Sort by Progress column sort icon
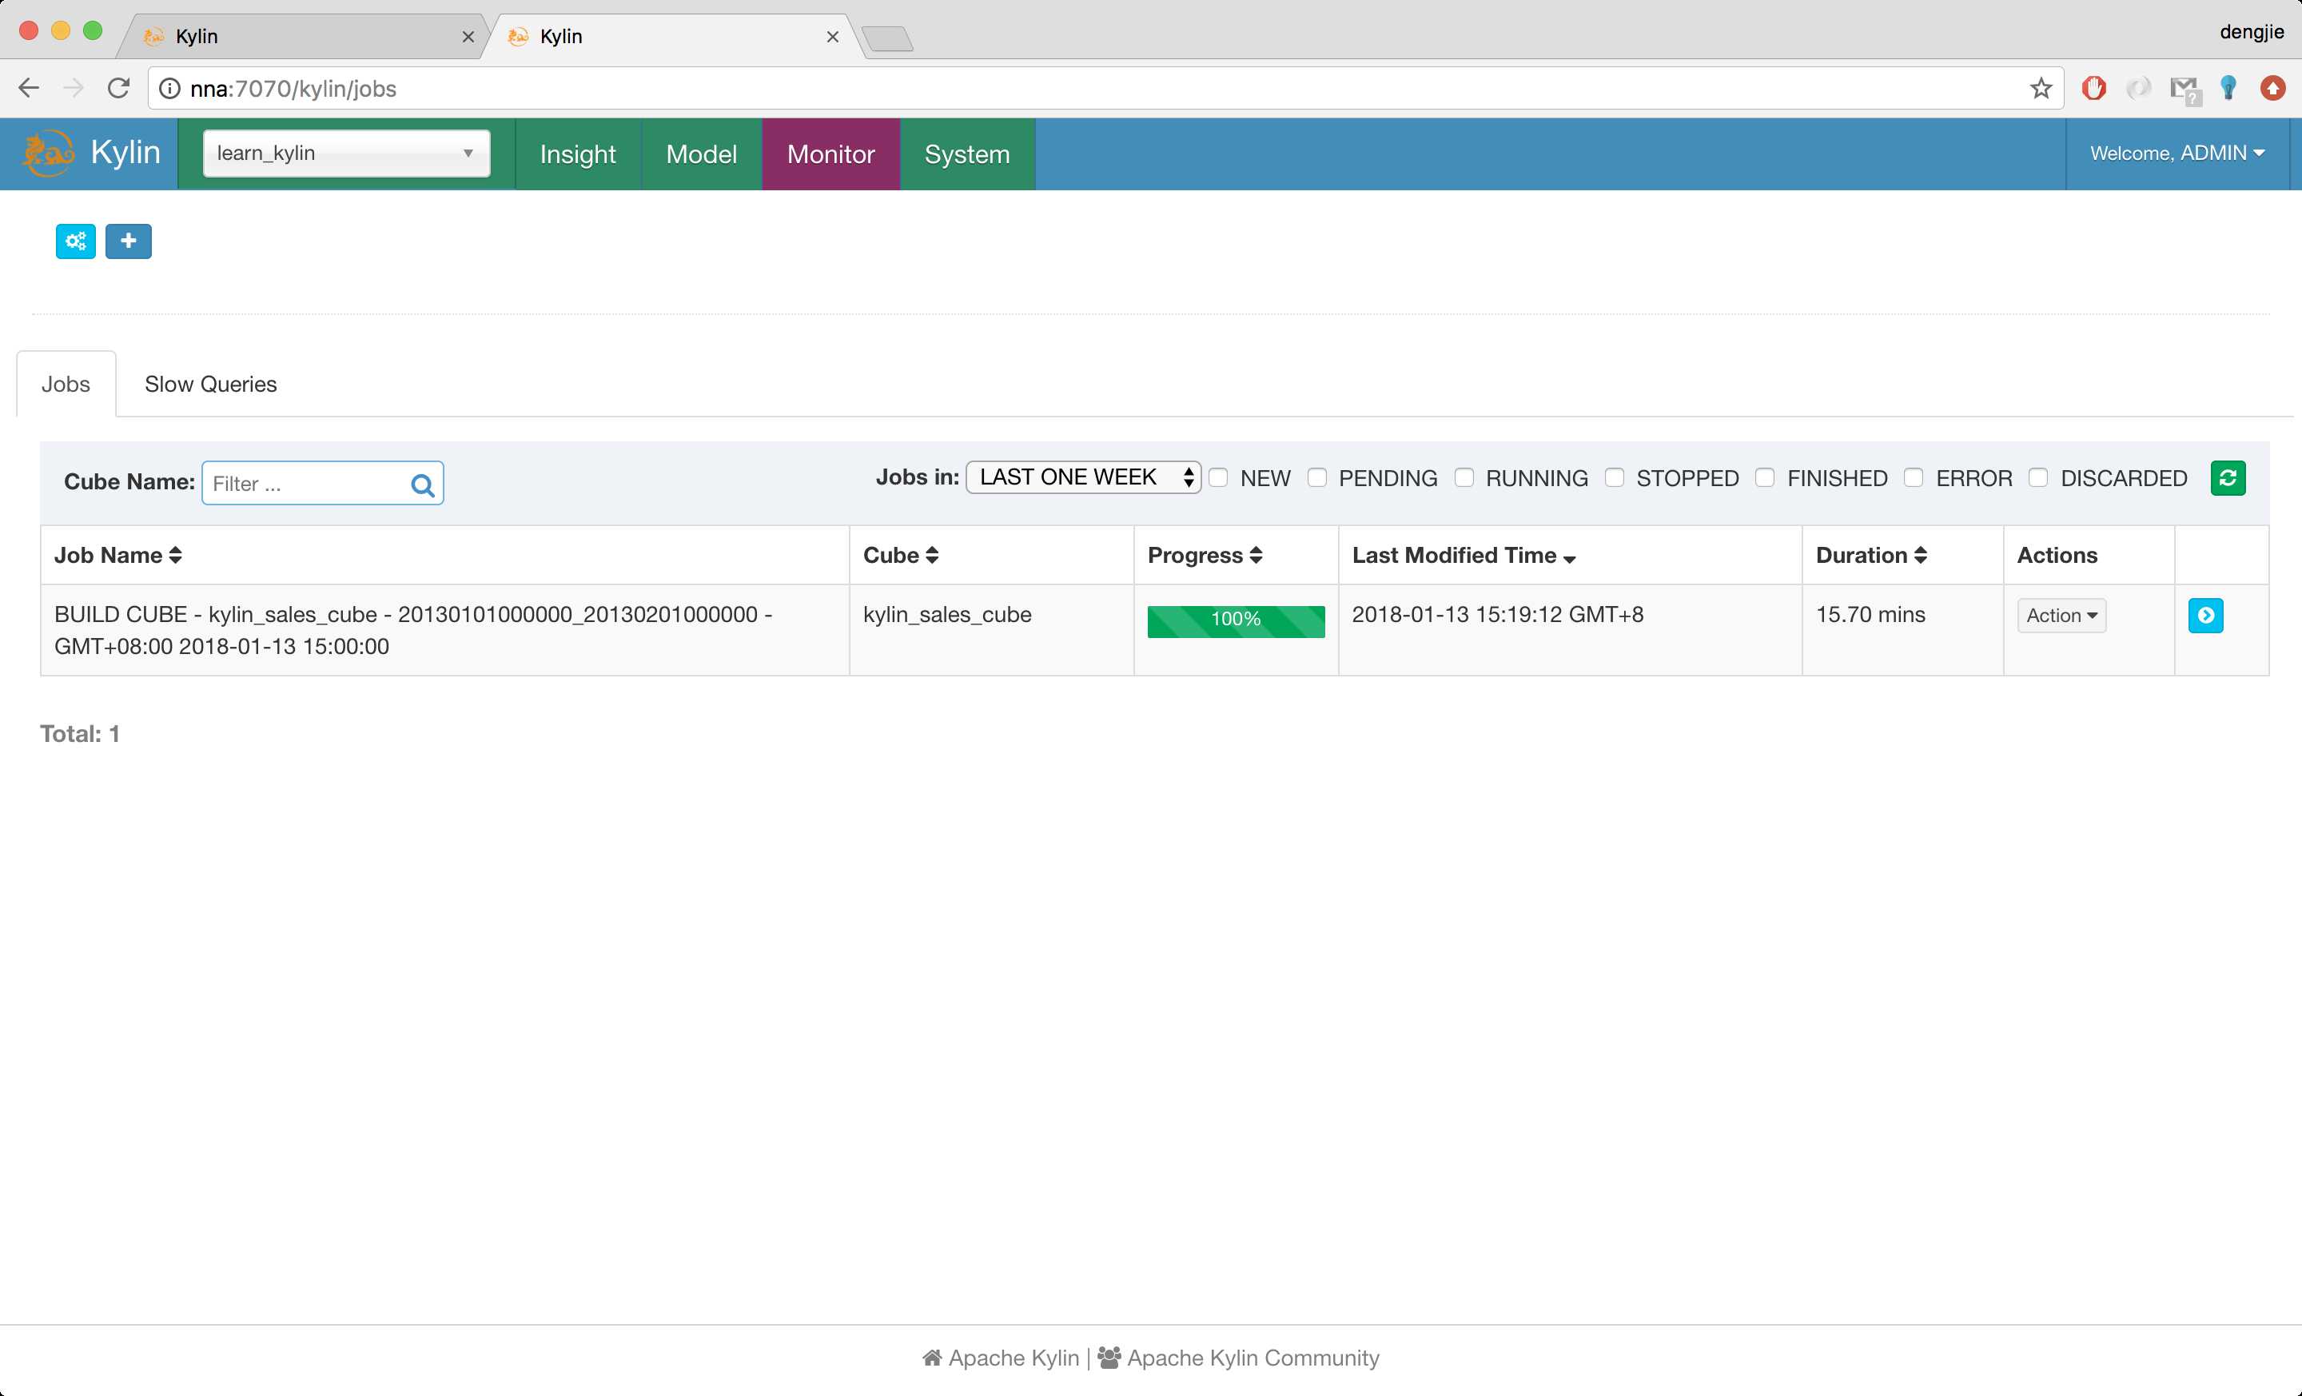Viewport: 2302px width, 1396px height. click(1256, 555)
